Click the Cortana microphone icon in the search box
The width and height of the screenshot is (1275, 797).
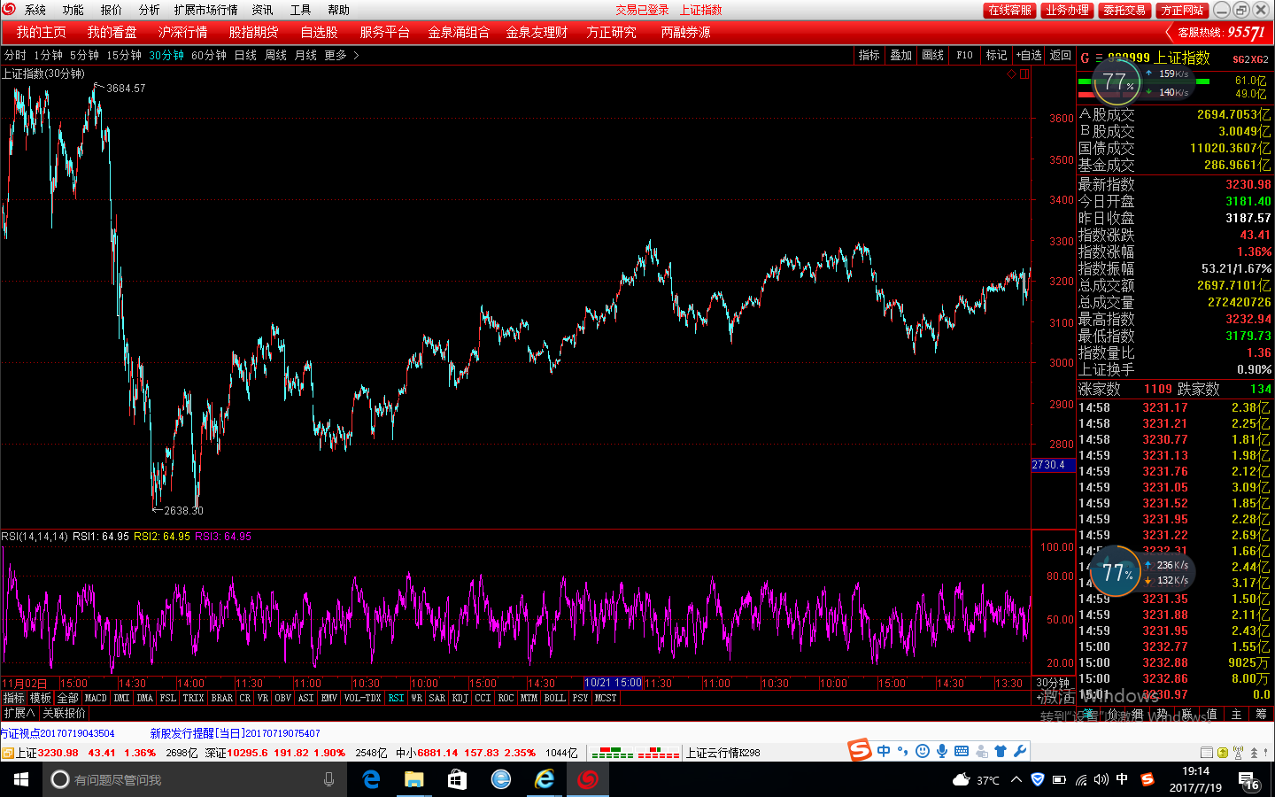(x=329, y=779)
